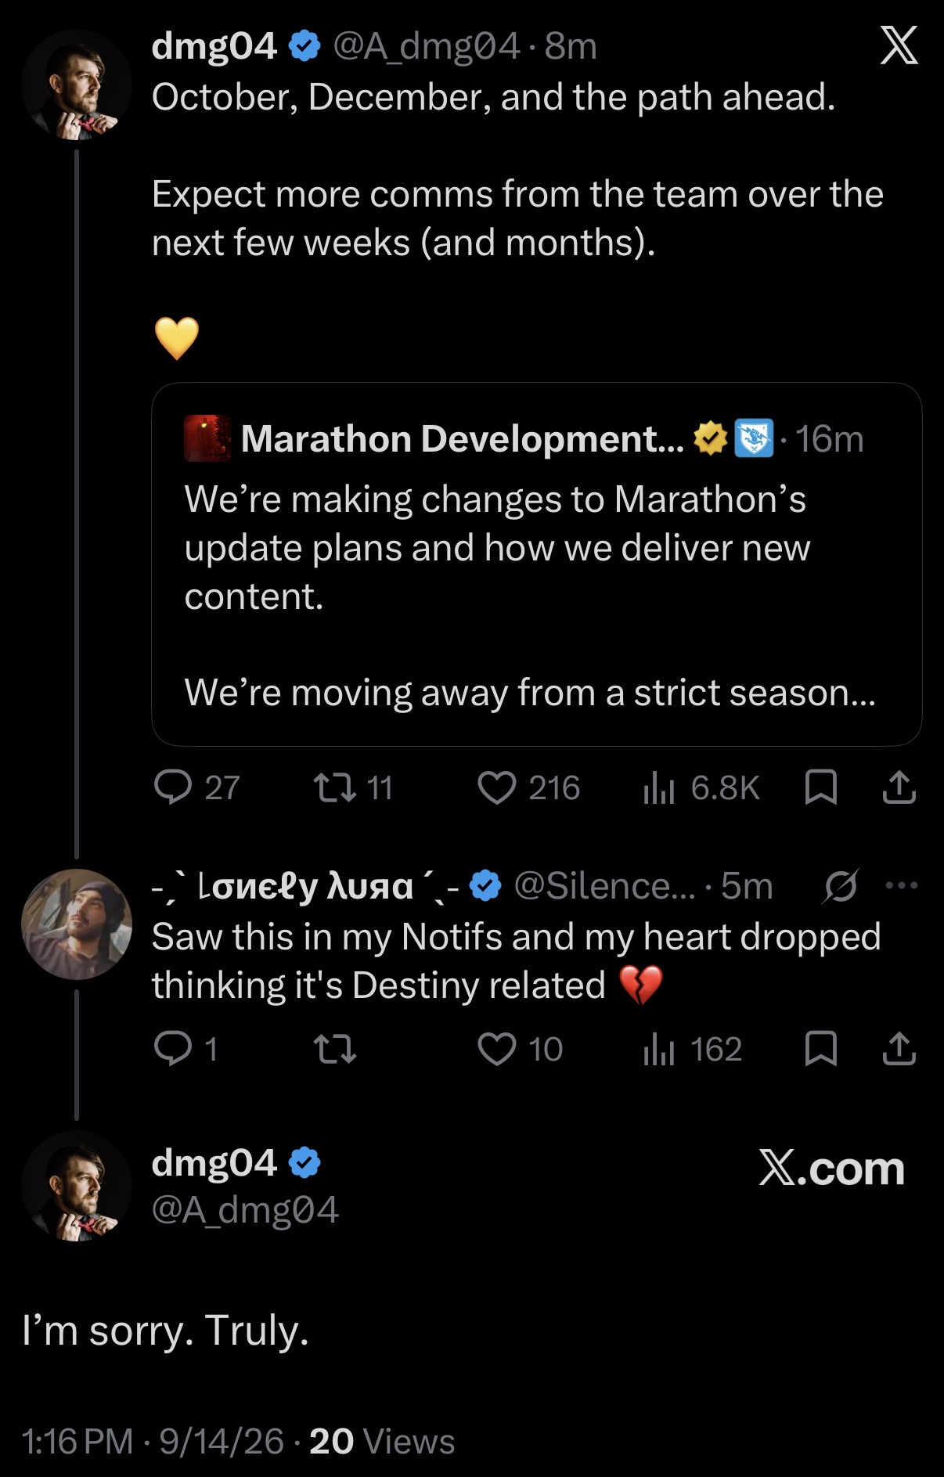944x1477 pixels.
Task: Open the Marathon Development avatar thumbnail
Action: (207, 438)
